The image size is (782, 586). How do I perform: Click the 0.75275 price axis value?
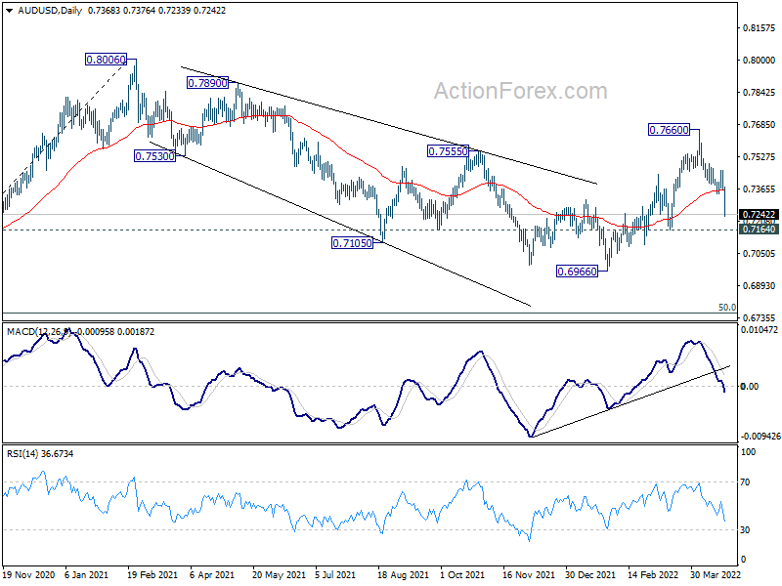[760, 157]
